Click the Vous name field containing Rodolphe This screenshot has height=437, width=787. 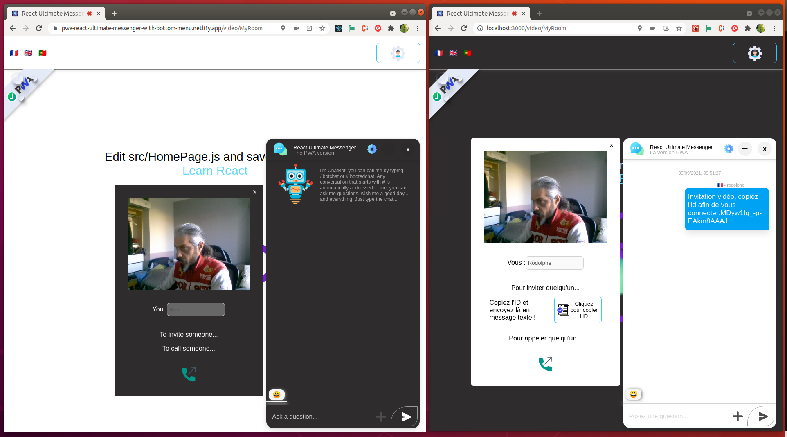pyautogui.click(x=554, y=263)
